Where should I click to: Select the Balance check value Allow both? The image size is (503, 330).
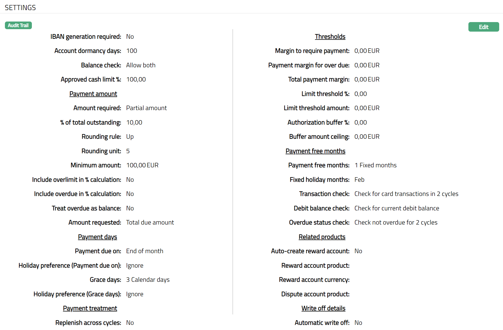141,65
